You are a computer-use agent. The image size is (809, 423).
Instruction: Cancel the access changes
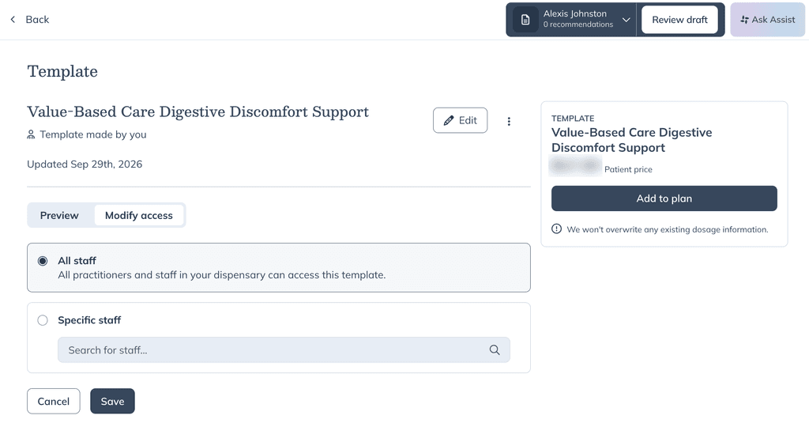54,402
